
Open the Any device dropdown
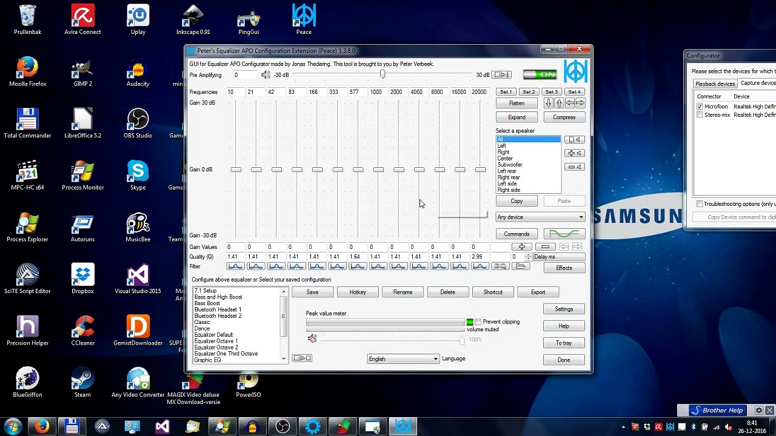click(x=540, y=217)
